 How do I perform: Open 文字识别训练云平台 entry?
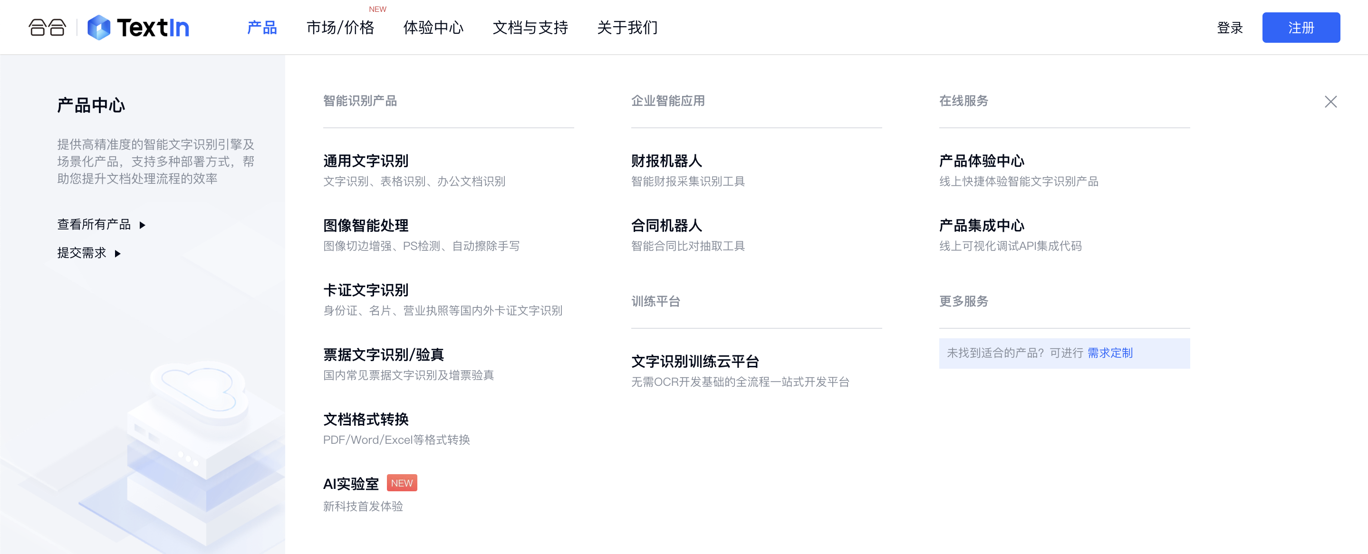pos(694,362)
